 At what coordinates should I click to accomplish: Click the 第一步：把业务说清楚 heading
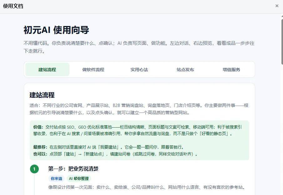[x=73, y=169]
